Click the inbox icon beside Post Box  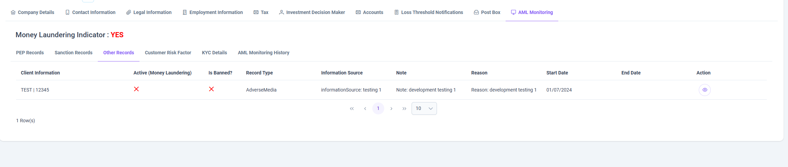click(x=476, y=12)
